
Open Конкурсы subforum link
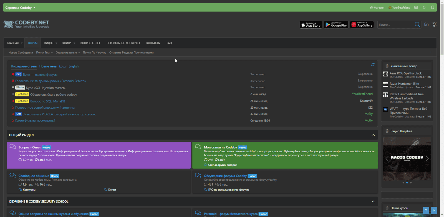[29, 190]
